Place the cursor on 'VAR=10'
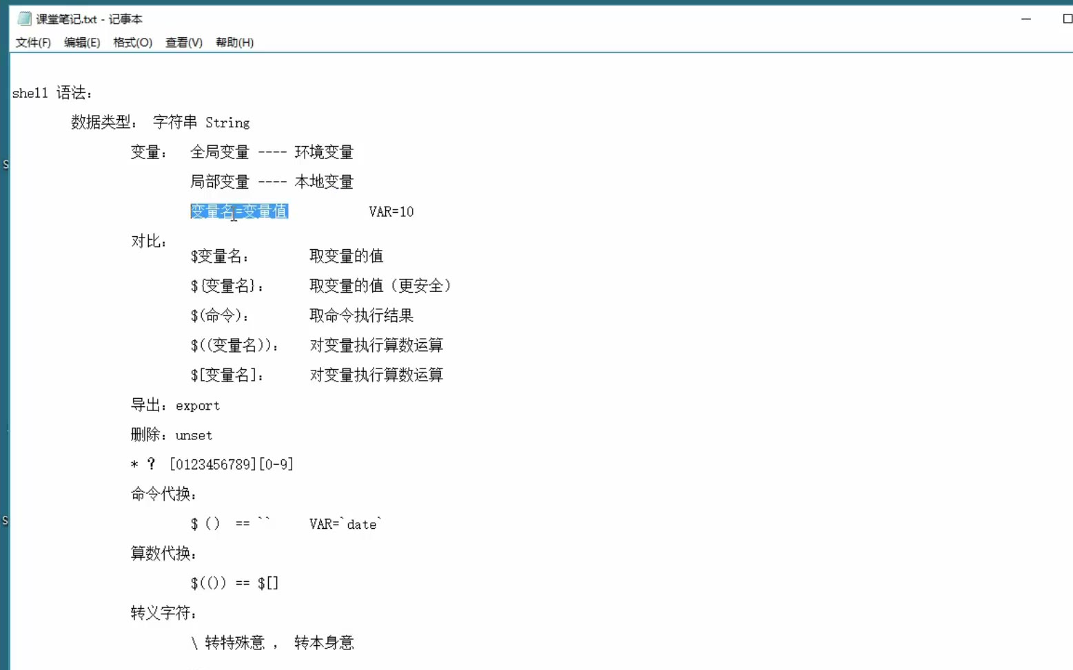Image resolution: width=1073 pixels, height=670 pixels. 391,211
